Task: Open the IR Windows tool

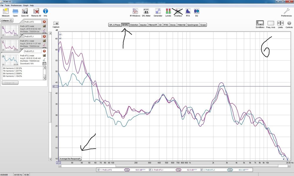Action: click(135, 12)
